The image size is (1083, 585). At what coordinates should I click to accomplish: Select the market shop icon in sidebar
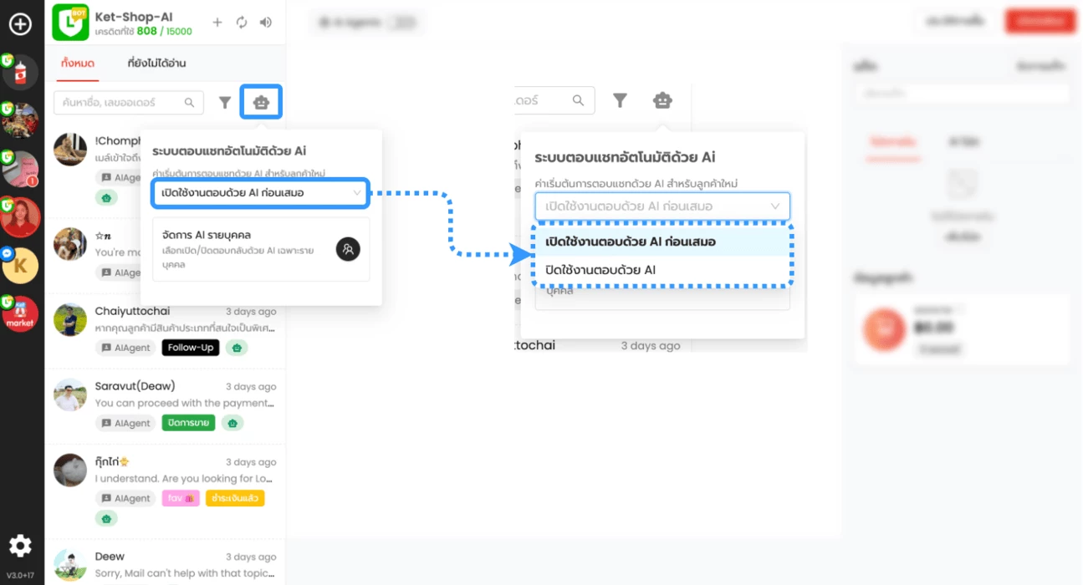[x=21, y=314]
